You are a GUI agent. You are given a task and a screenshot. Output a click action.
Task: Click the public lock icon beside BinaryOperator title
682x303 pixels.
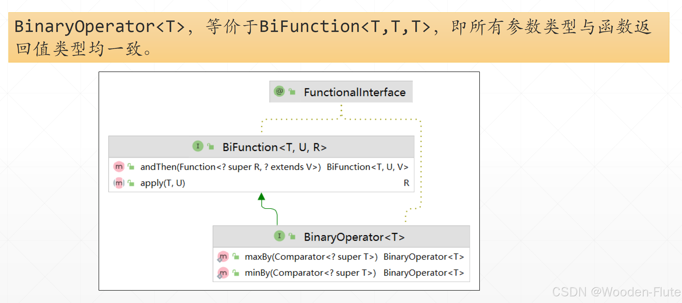(x=292, y=236)
